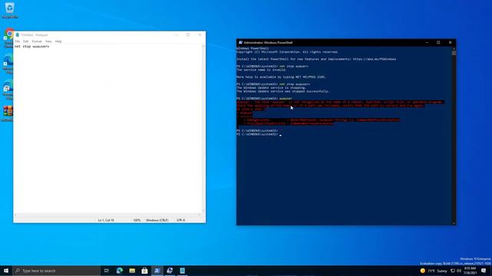Click the last PowerShell prompt line

(259, 134)
